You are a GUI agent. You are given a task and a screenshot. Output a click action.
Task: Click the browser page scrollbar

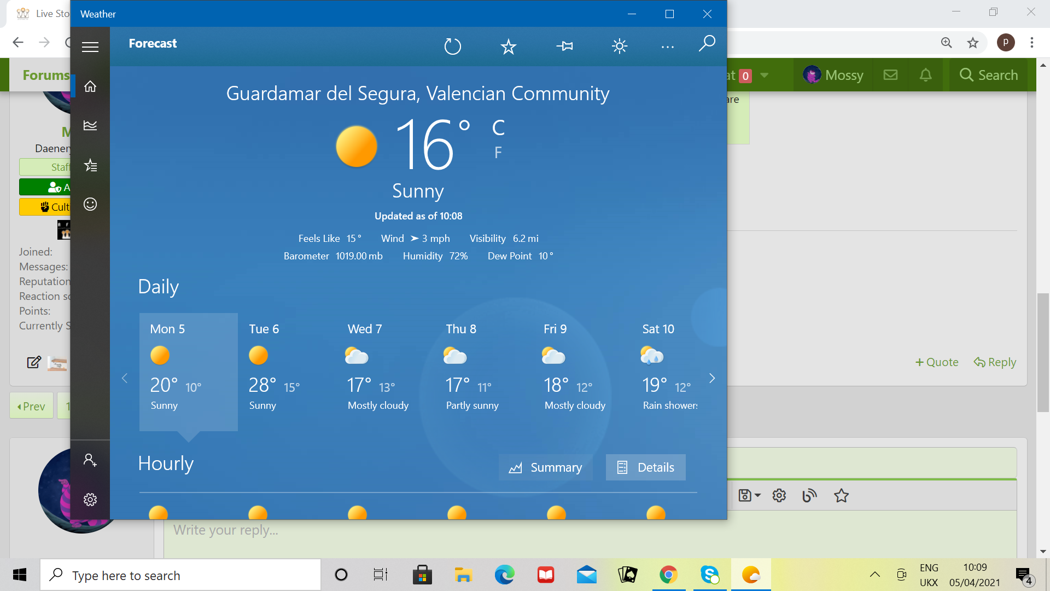click(1043, 352)
